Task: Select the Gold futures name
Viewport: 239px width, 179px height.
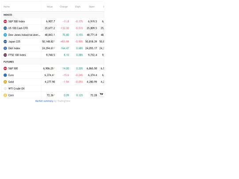Action: click(11, 82)
